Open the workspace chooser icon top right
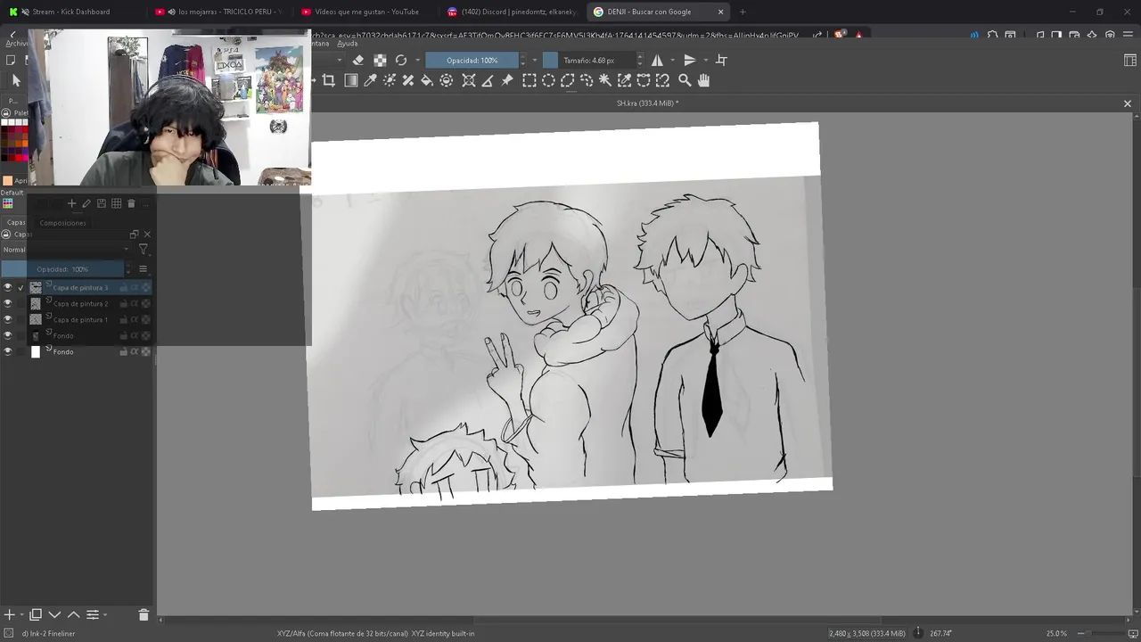The height and width of the screenshot is (642, 1141). pos(1130,60)
